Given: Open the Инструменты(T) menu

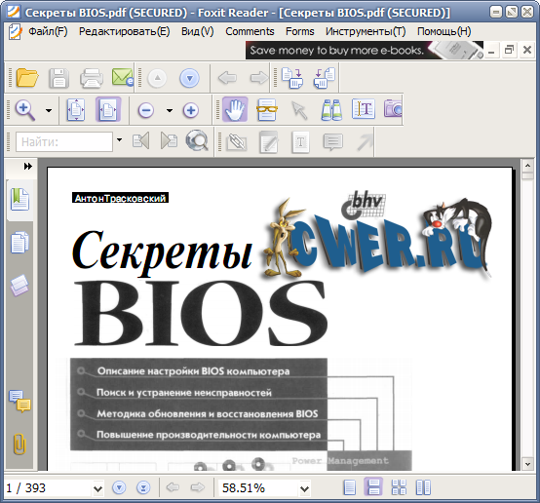Looking at the screenshot, I should click(366, 31).
